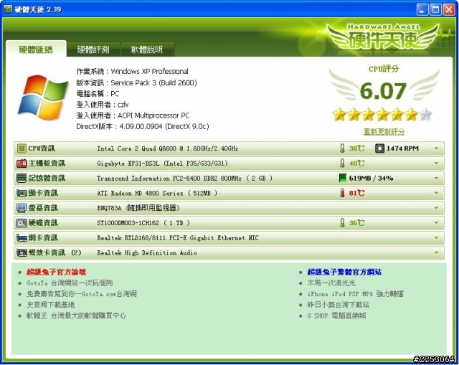Click the grey seventh rating star
459x365 pixels.
425,115
